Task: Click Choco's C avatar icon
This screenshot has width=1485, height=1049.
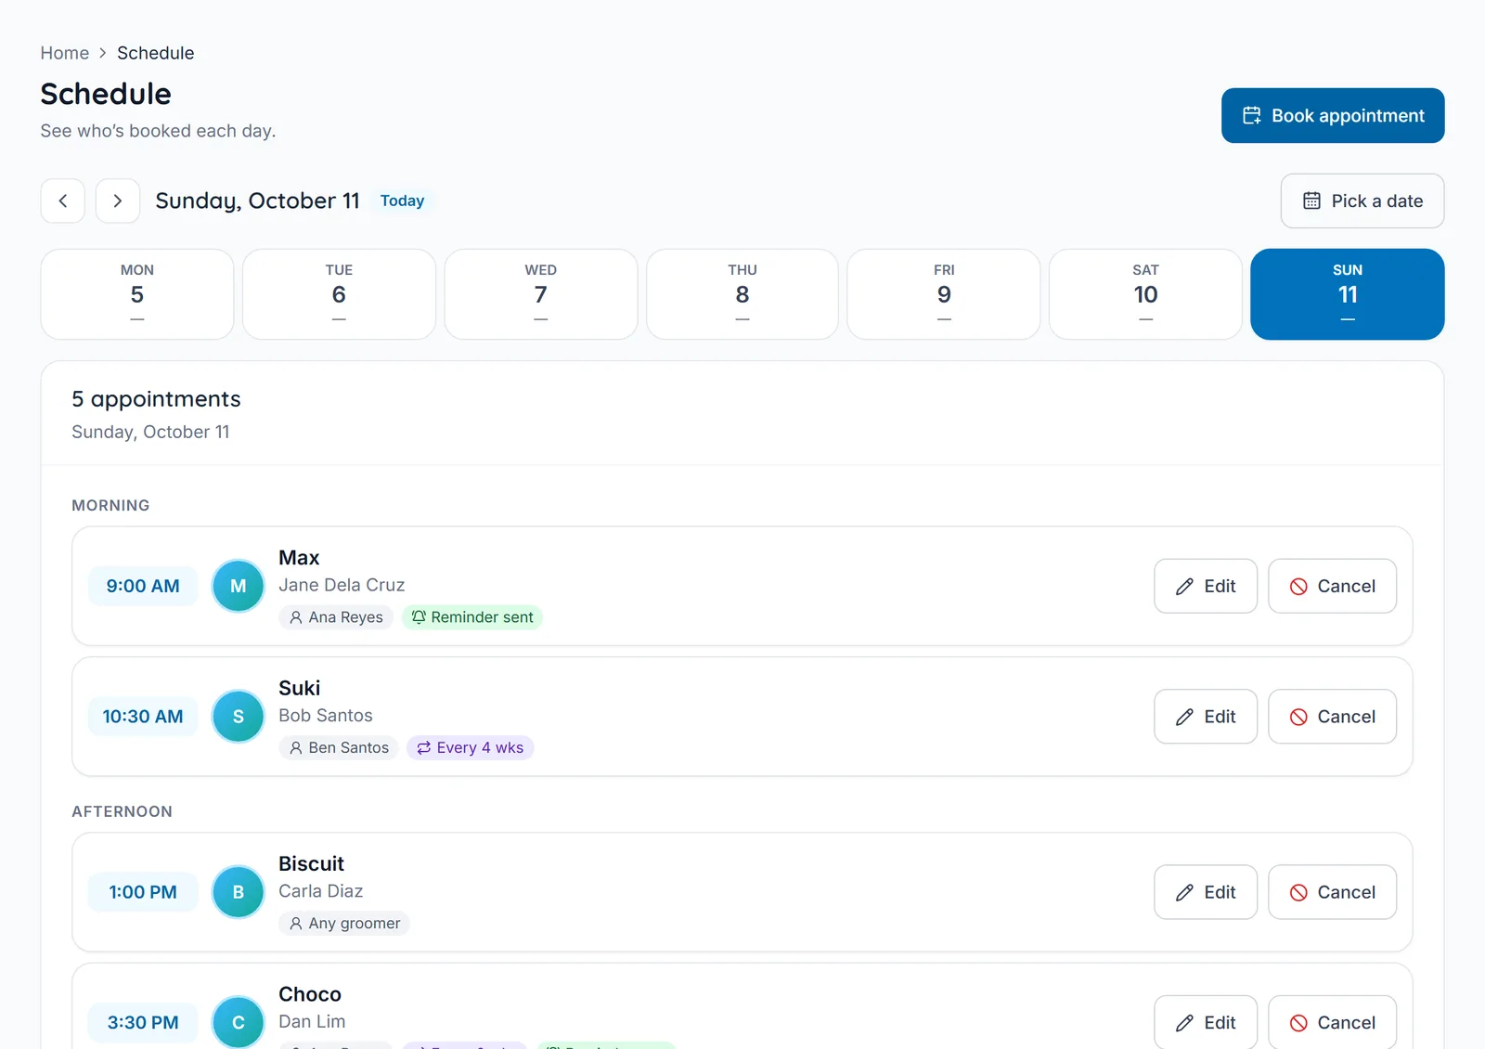Action: pyautogui.click(x=239, y=1022)
